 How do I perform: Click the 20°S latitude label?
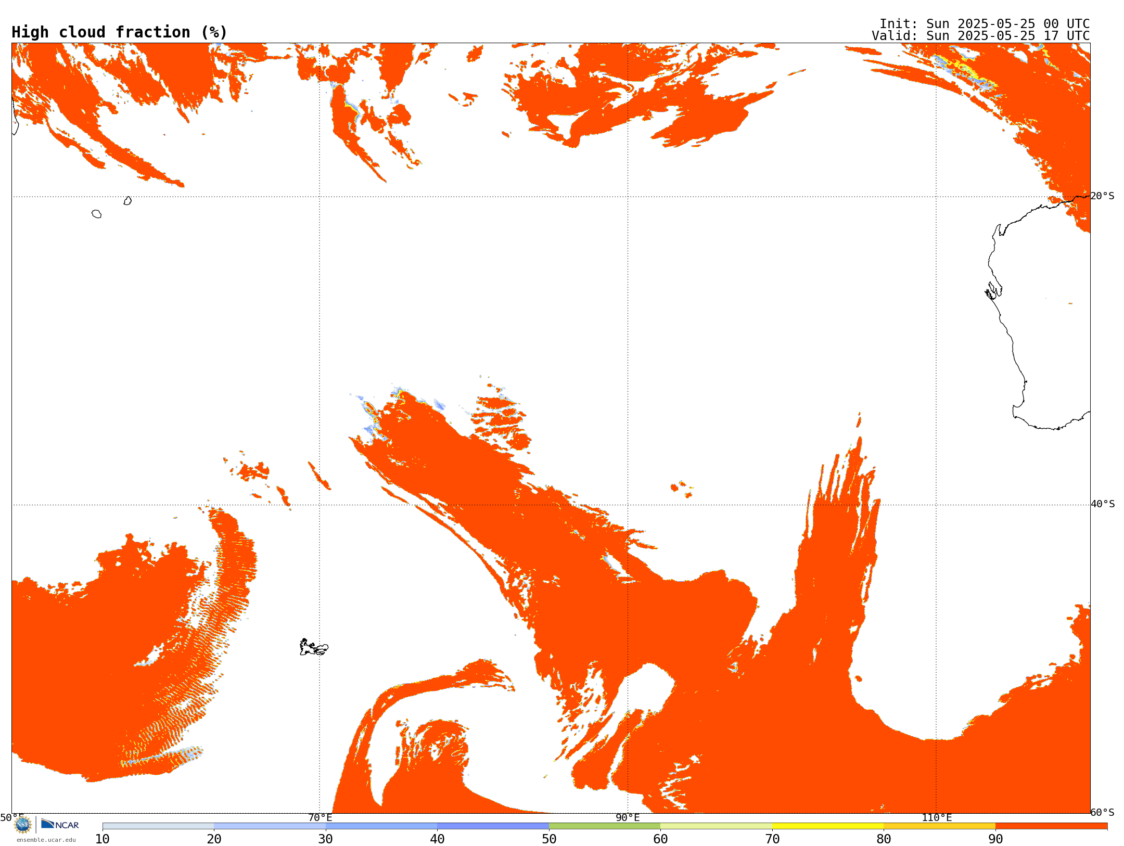pyautogui.click(x=1103, y=196)
